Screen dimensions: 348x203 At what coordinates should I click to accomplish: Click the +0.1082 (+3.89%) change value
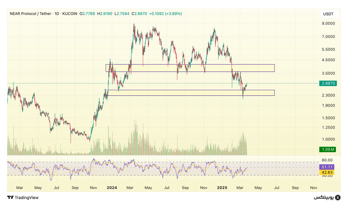click(x=166, y=14)
